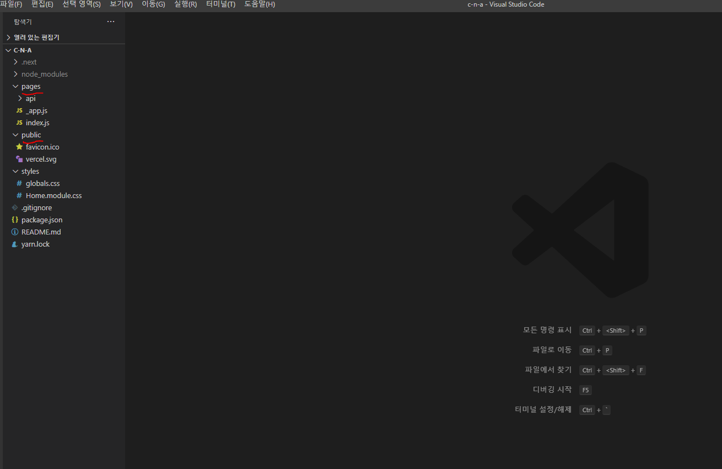Click the 파일에서 찾기 label
The width and height of the screenshot is (722, 469).
(549, 370)
